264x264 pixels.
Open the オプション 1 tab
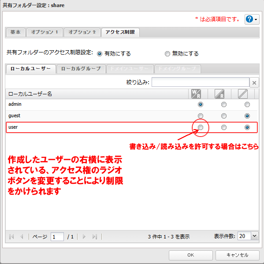45,32
